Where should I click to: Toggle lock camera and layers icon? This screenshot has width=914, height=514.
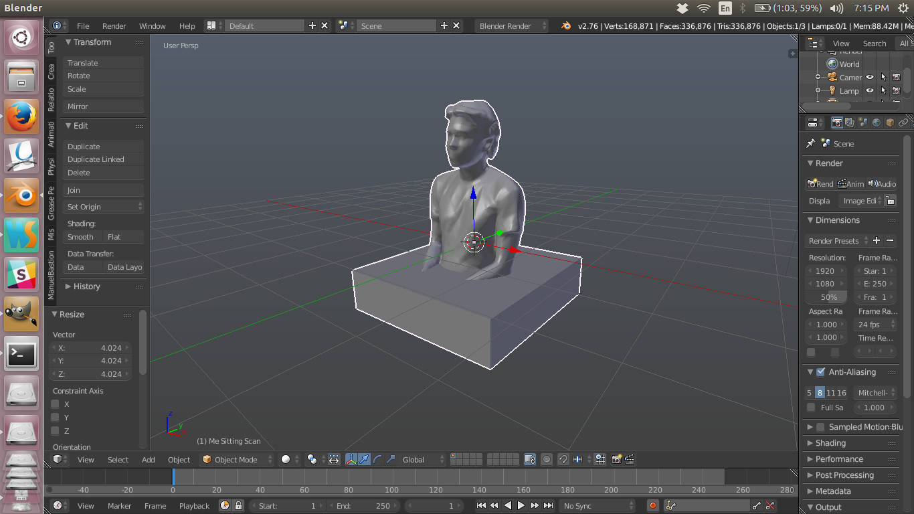pyautogui.click(x=530, y=459)
